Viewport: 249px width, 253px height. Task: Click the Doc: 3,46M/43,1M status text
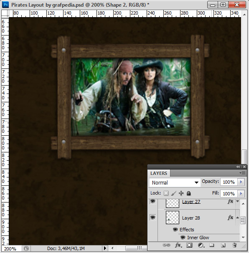pyautogui.click(x=66, y=248)
